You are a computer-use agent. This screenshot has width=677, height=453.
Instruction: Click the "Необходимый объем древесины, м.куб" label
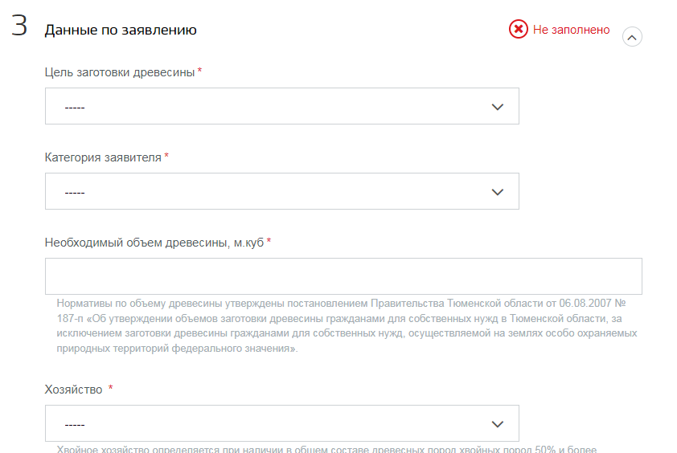[154, 243]
